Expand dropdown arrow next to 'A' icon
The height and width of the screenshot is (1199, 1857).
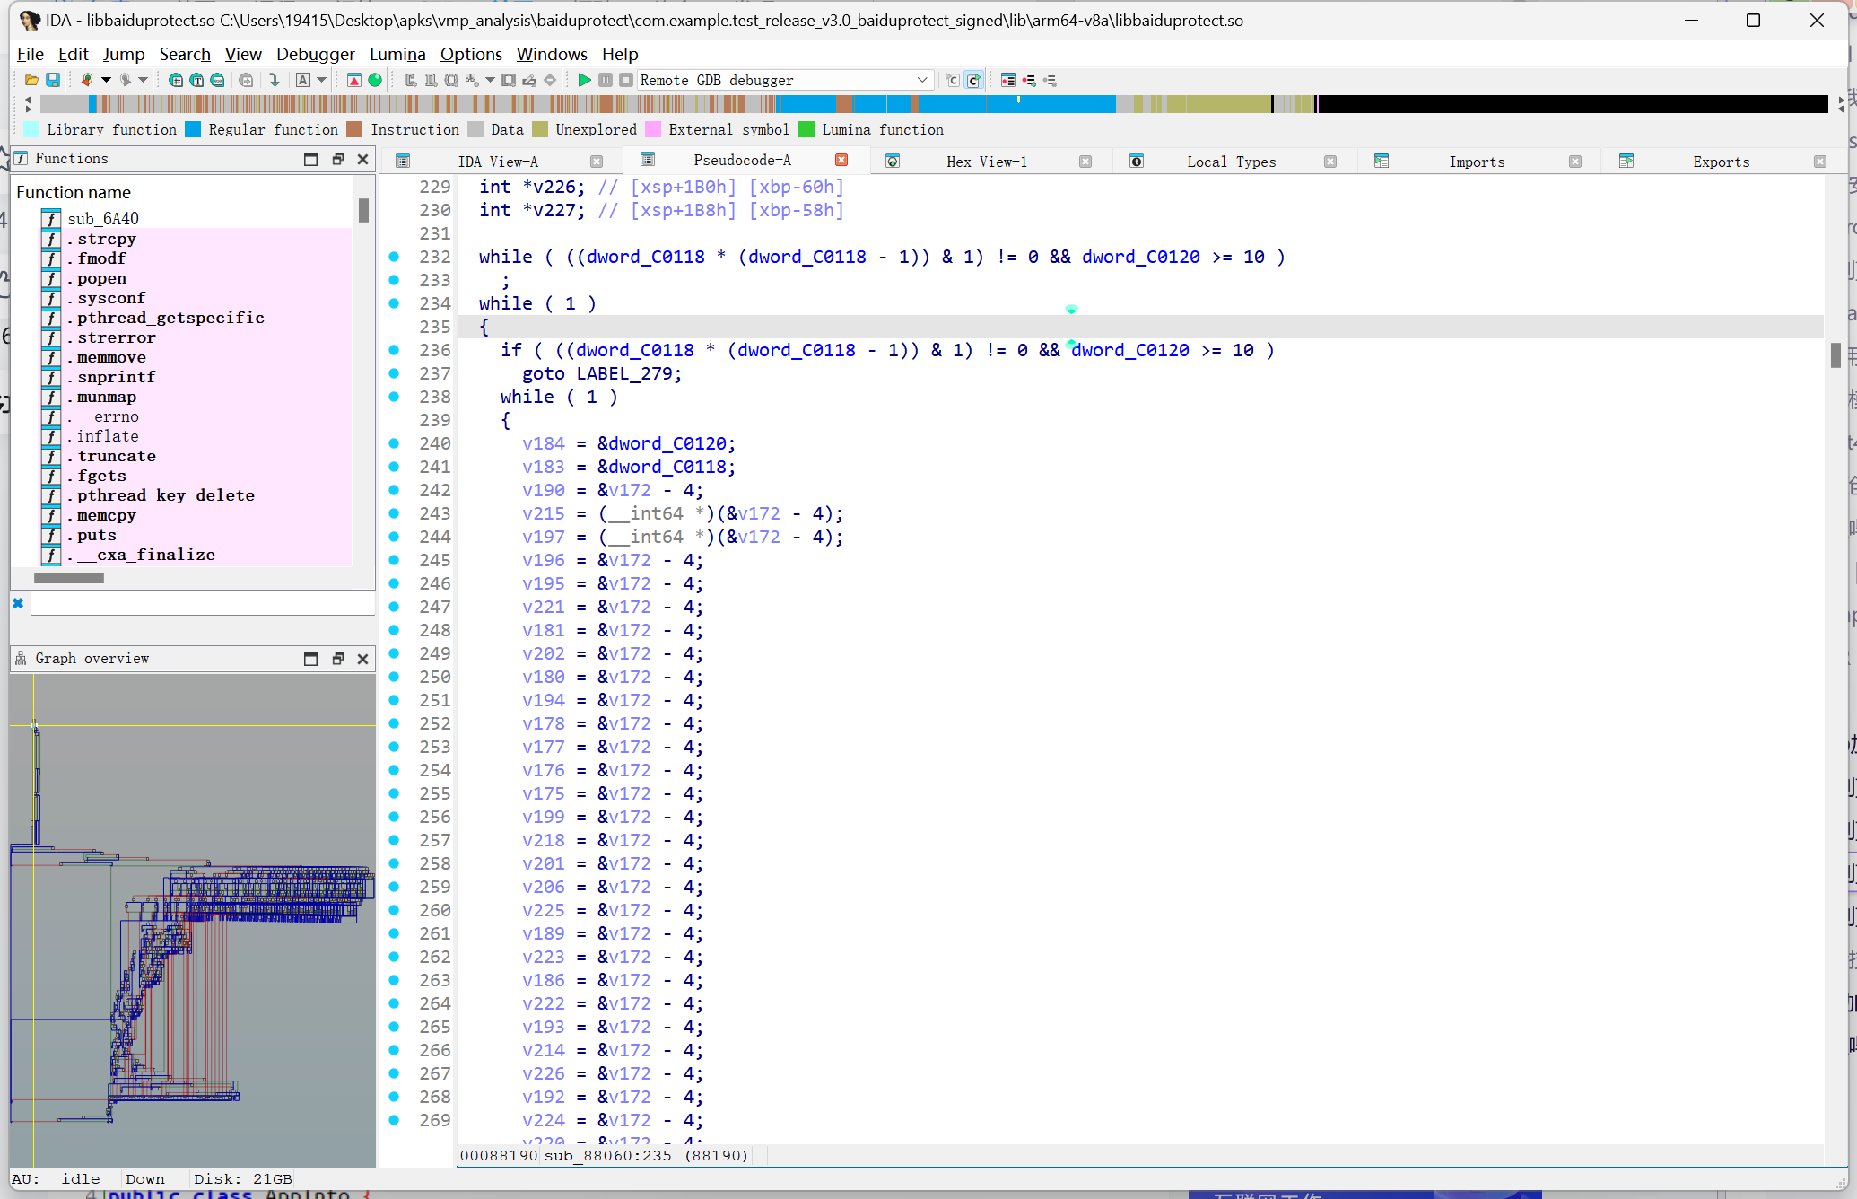321,81
